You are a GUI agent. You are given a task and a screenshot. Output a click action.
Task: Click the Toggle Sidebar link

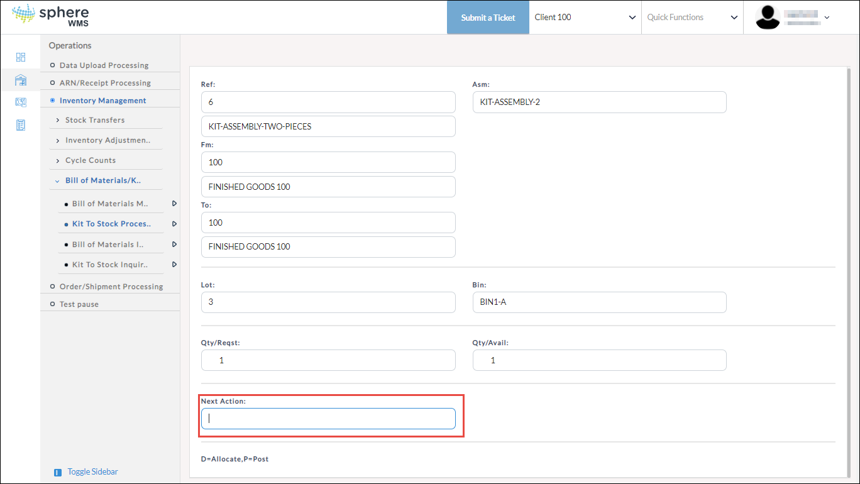(x=92, y=472)
